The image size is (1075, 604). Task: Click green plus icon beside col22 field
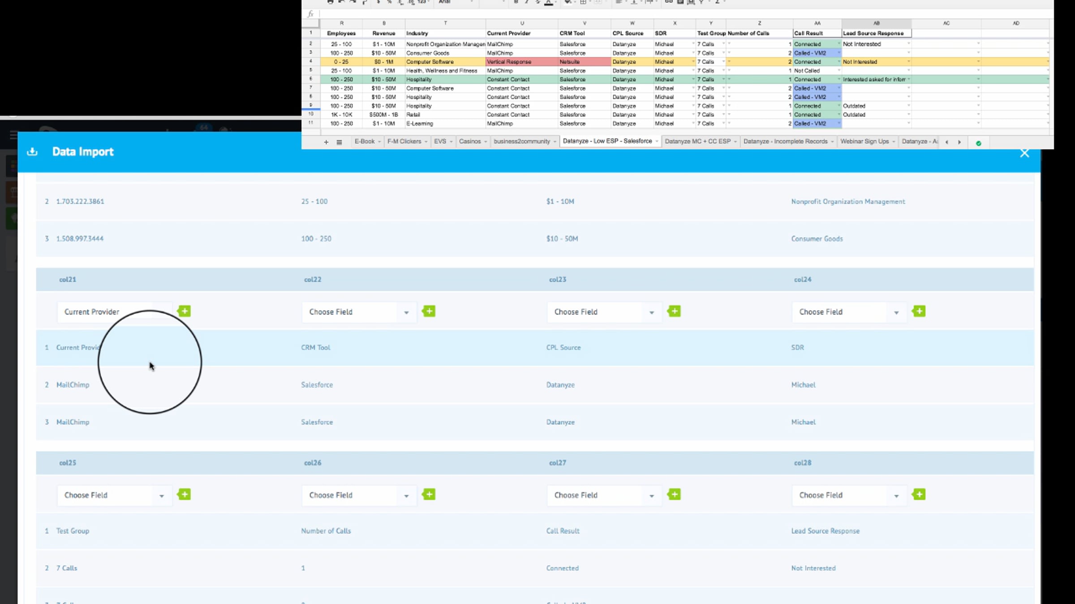429,311
